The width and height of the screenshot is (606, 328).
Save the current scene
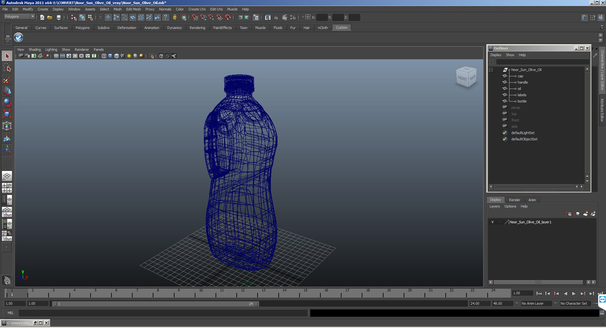tap(58, 17)
